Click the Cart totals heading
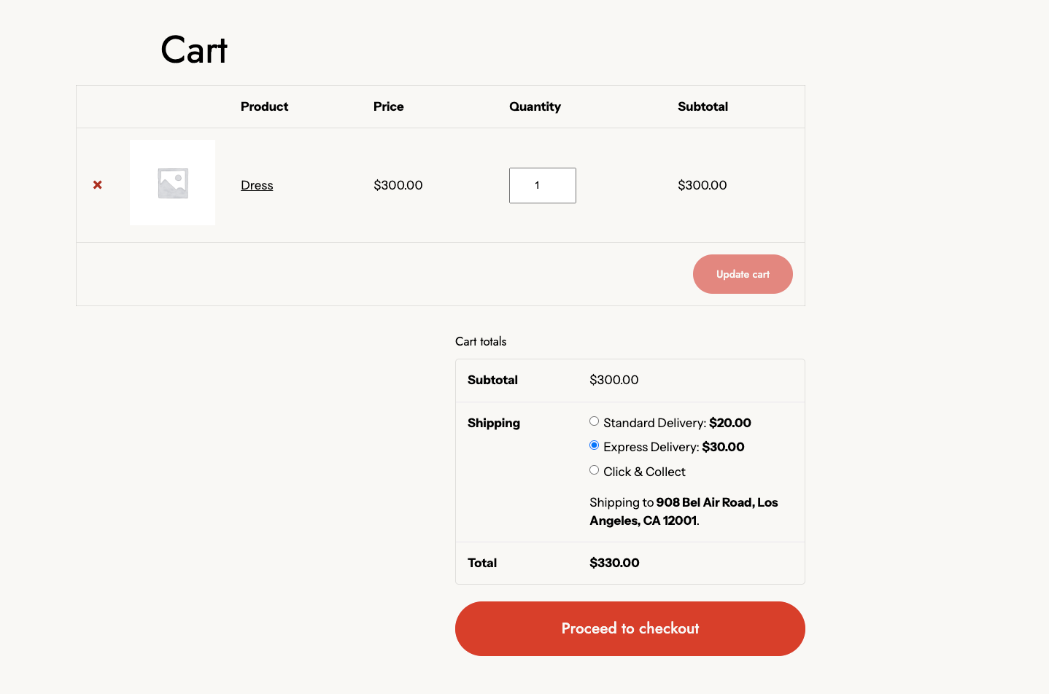This screenshot has width=1049, height=694. coord(481,341)
